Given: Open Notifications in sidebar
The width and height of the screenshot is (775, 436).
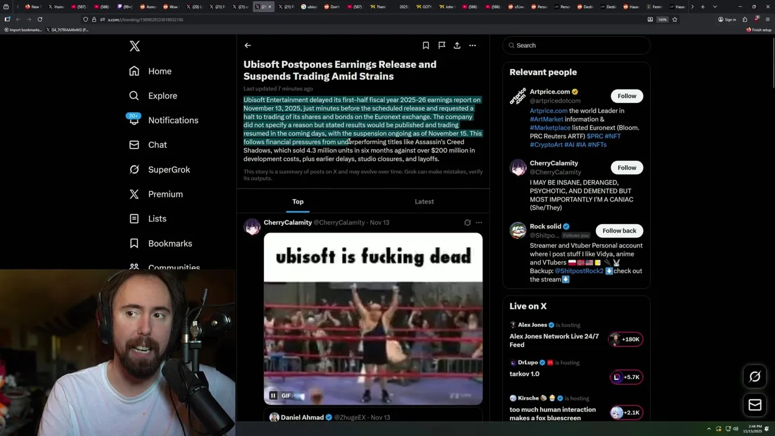Looking at the screenshot, I should pyautogui.click(x=163, y=120).
